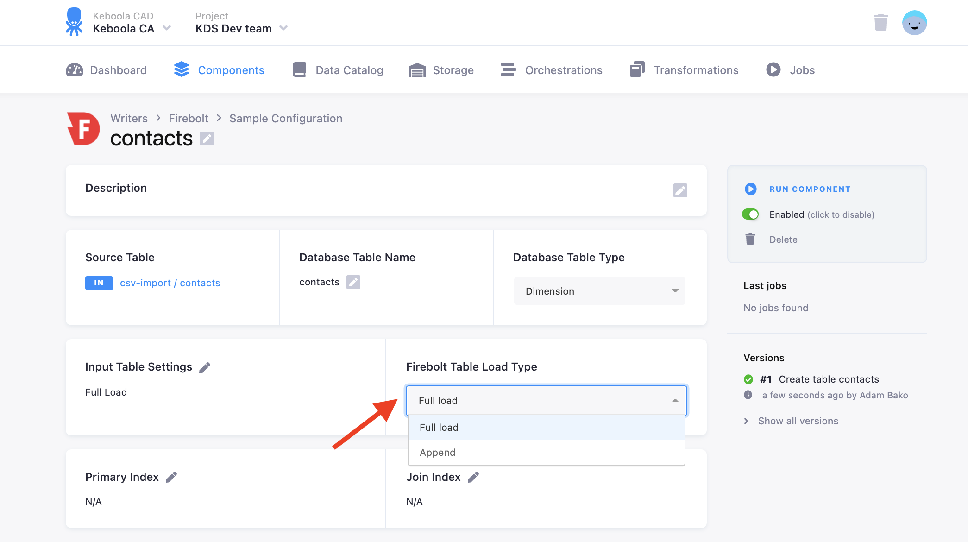The width and height of the screenshot is (968, 542).
Task: Click the green check on version #1
Action: [748, 379]
